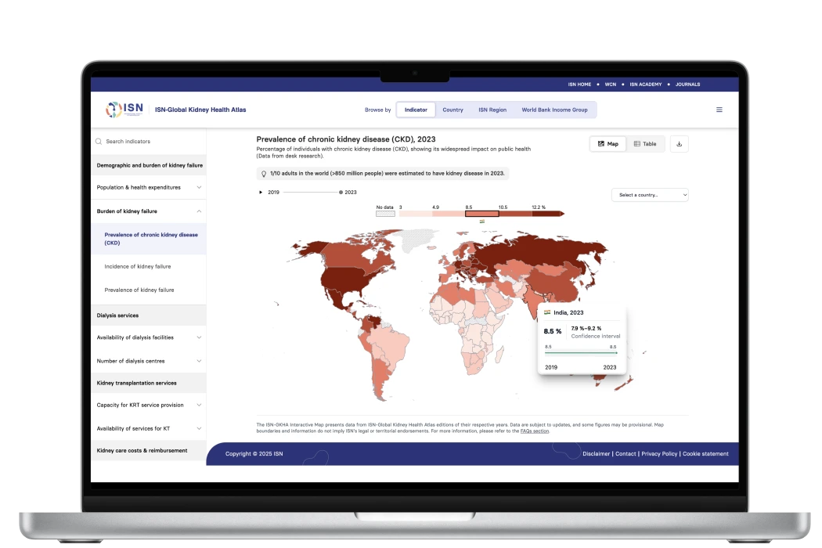Select the Indicator browse option
Image resolution: width=822 pixels, height=548 pixels.
pyautogui.click(x=416, y=110)
